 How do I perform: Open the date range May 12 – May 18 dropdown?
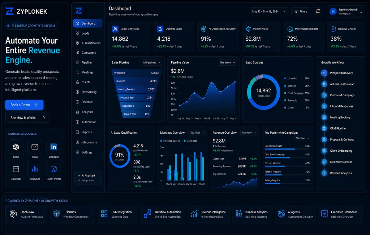click(269, 11)
